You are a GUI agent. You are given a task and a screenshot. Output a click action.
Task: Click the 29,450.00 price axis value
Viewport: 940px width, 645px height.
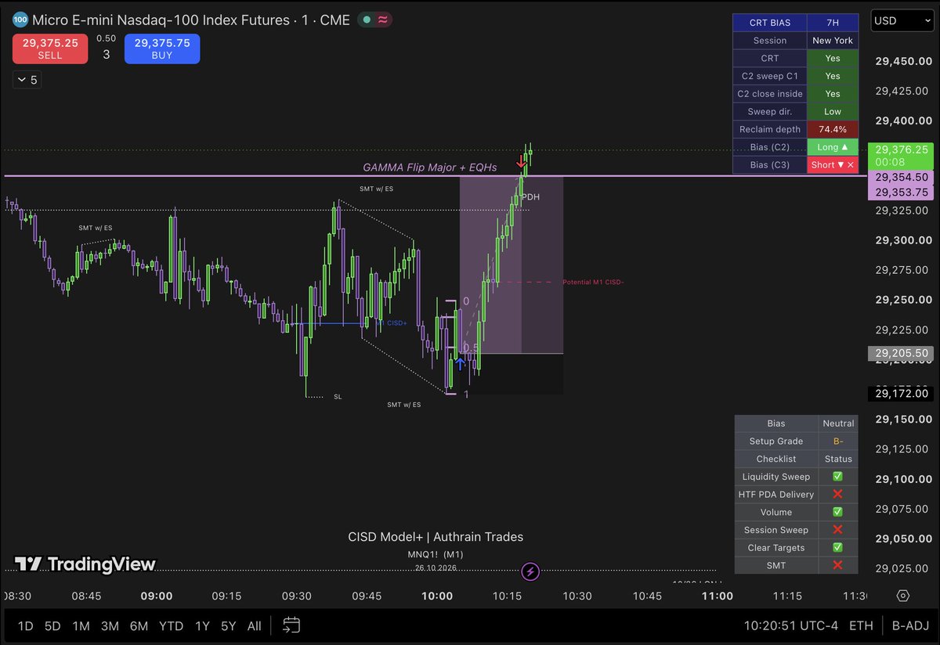pyautogui.click(x=902, y=61)
